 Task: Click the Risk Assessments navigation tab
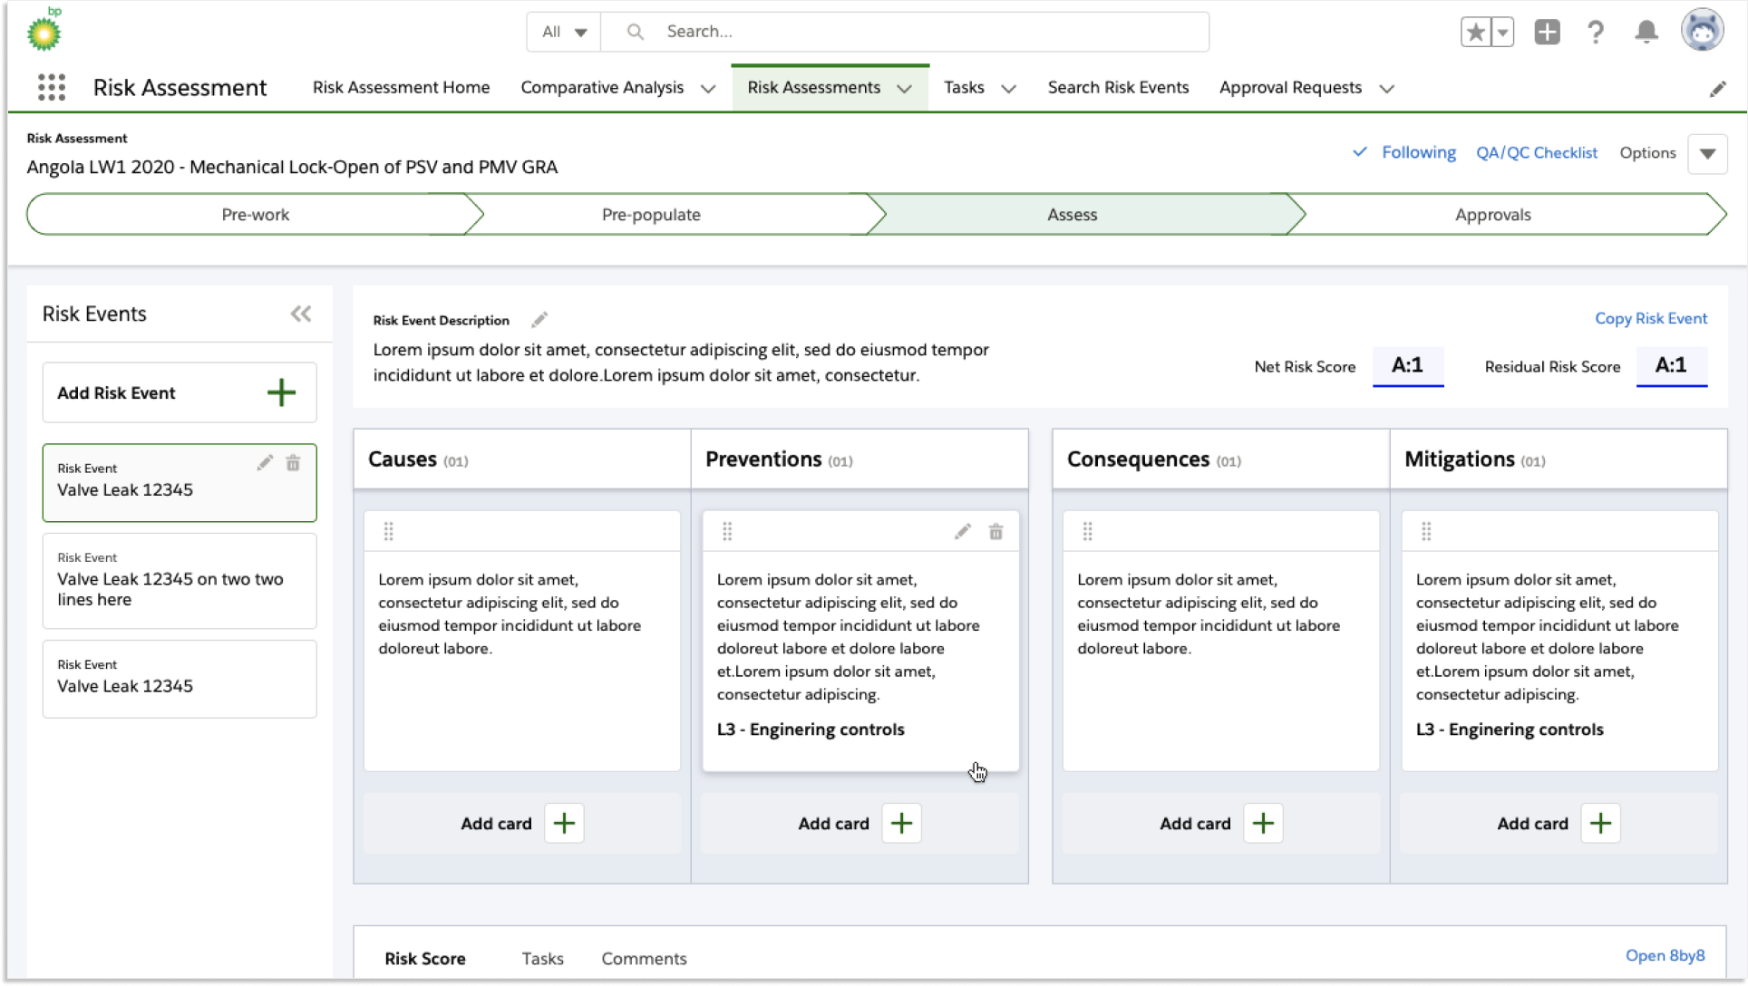click(x=813, y=88)
